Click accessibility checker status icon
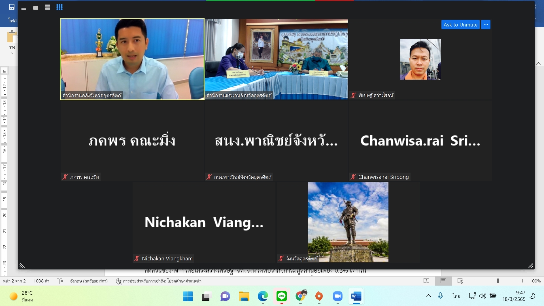This screenshot has width=544, height=306. (x=119, y=281)
